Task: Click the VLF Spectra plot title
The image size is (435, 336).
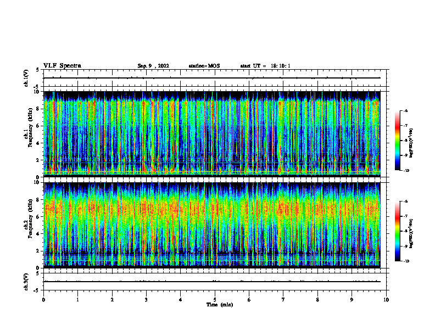Action: click(62, 66)
